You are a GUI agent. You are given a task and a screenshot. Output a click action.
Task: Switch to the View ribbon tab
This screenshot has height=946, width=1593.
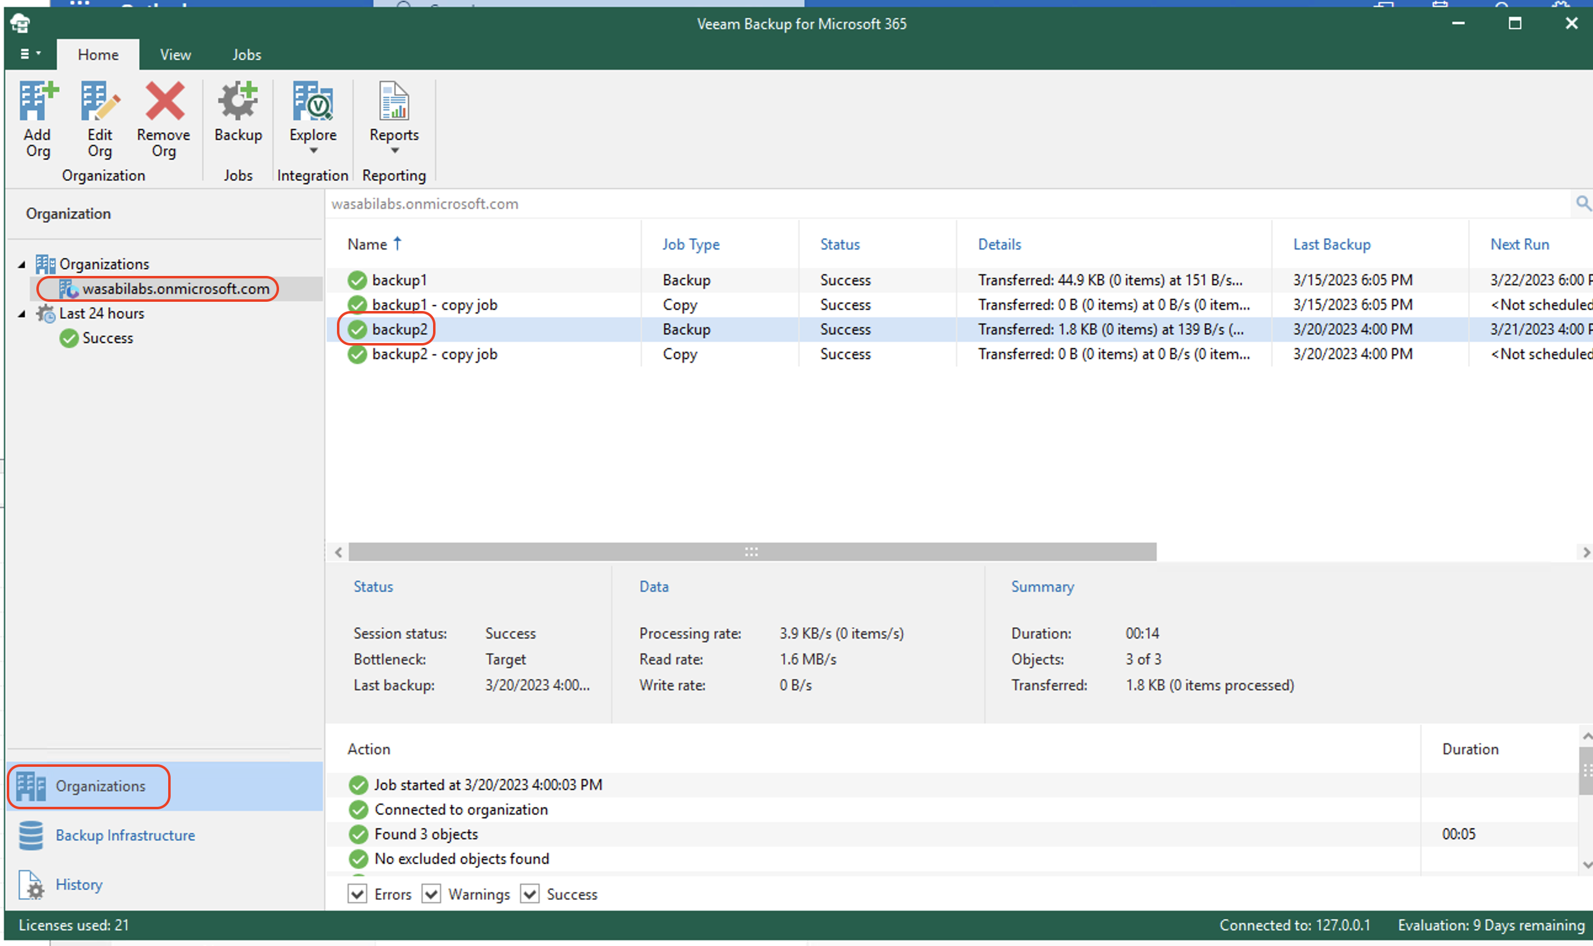coord(176,55)
